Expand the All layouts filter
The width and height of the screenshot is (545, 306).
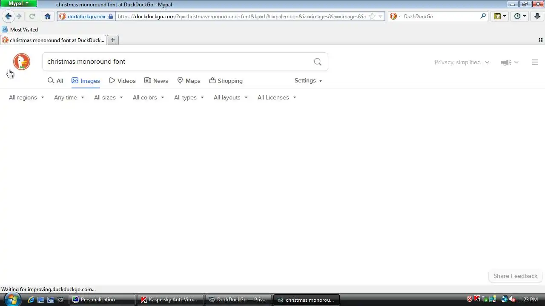(230, 97)
